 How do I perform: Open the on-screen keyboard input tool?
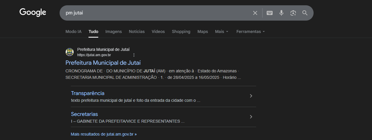(x=270, y=13)
